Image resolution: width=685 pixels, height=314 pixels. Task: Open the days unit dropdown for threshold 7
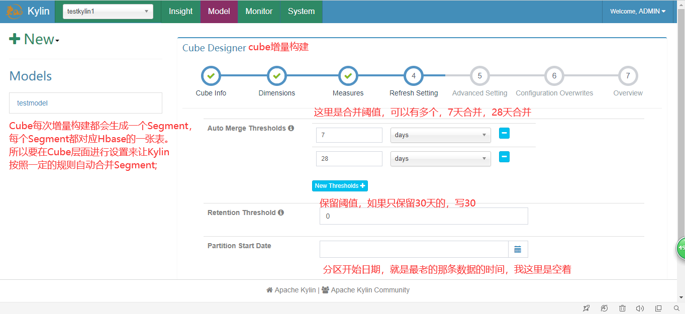(441, 135)
